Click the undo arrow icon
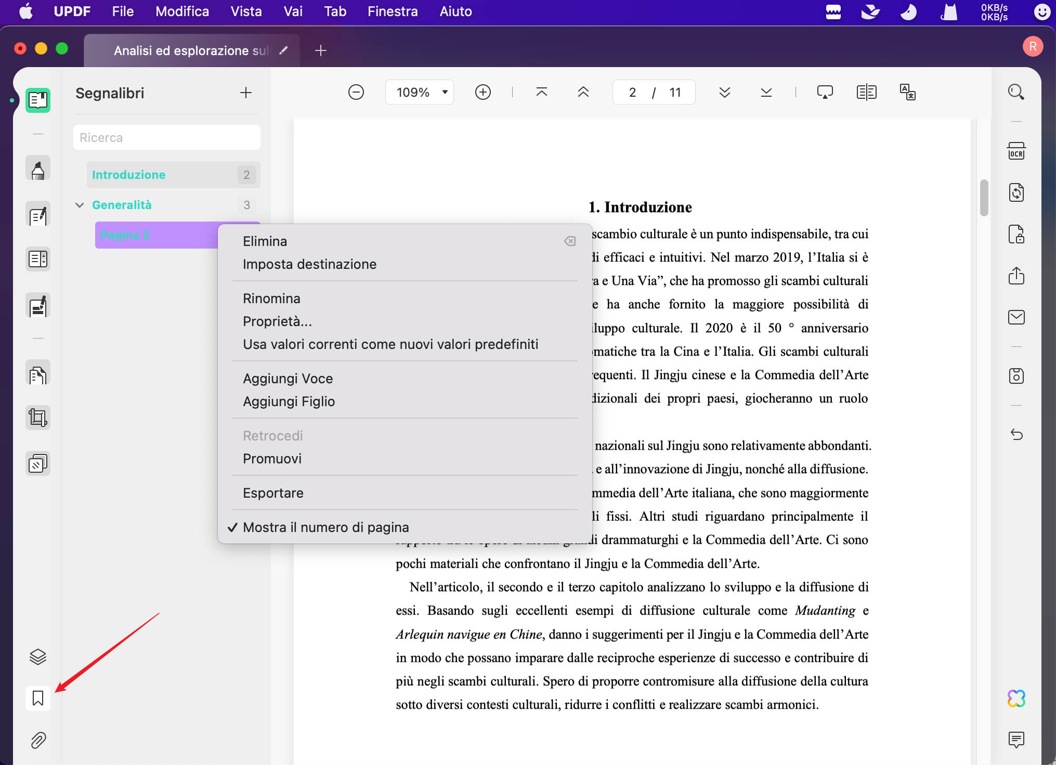 (1016, 434)
